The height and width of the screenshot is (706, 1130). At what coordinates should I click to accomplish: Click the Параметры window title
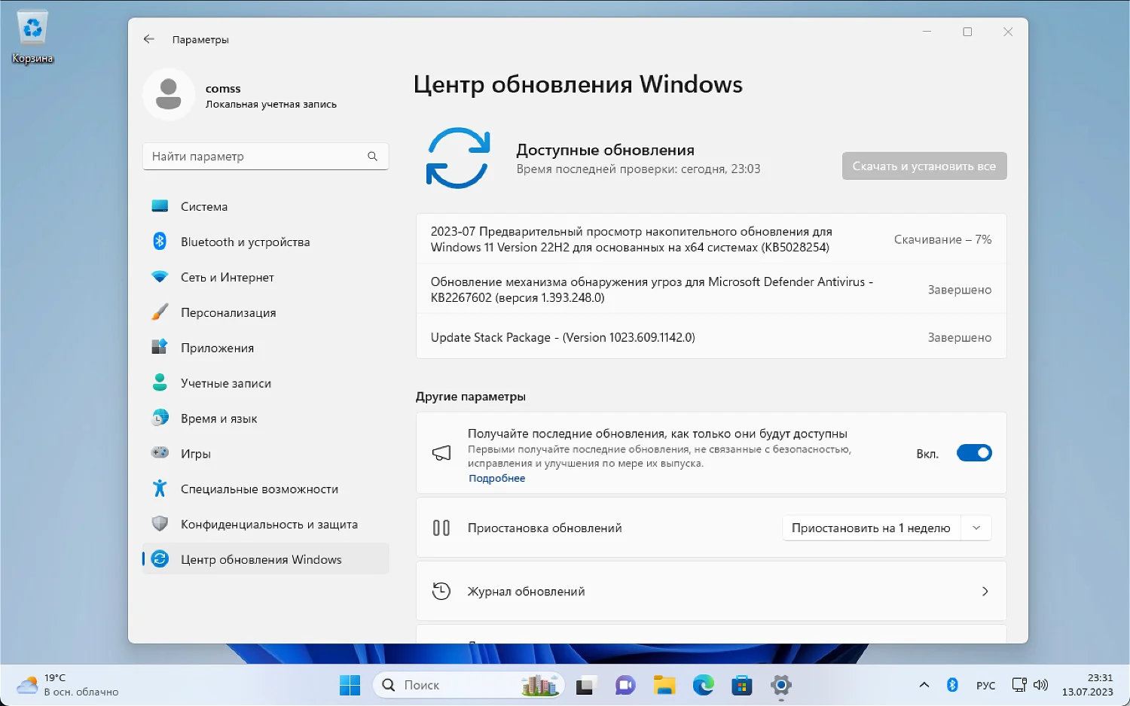pyautogui.click(x=200, y=39)
